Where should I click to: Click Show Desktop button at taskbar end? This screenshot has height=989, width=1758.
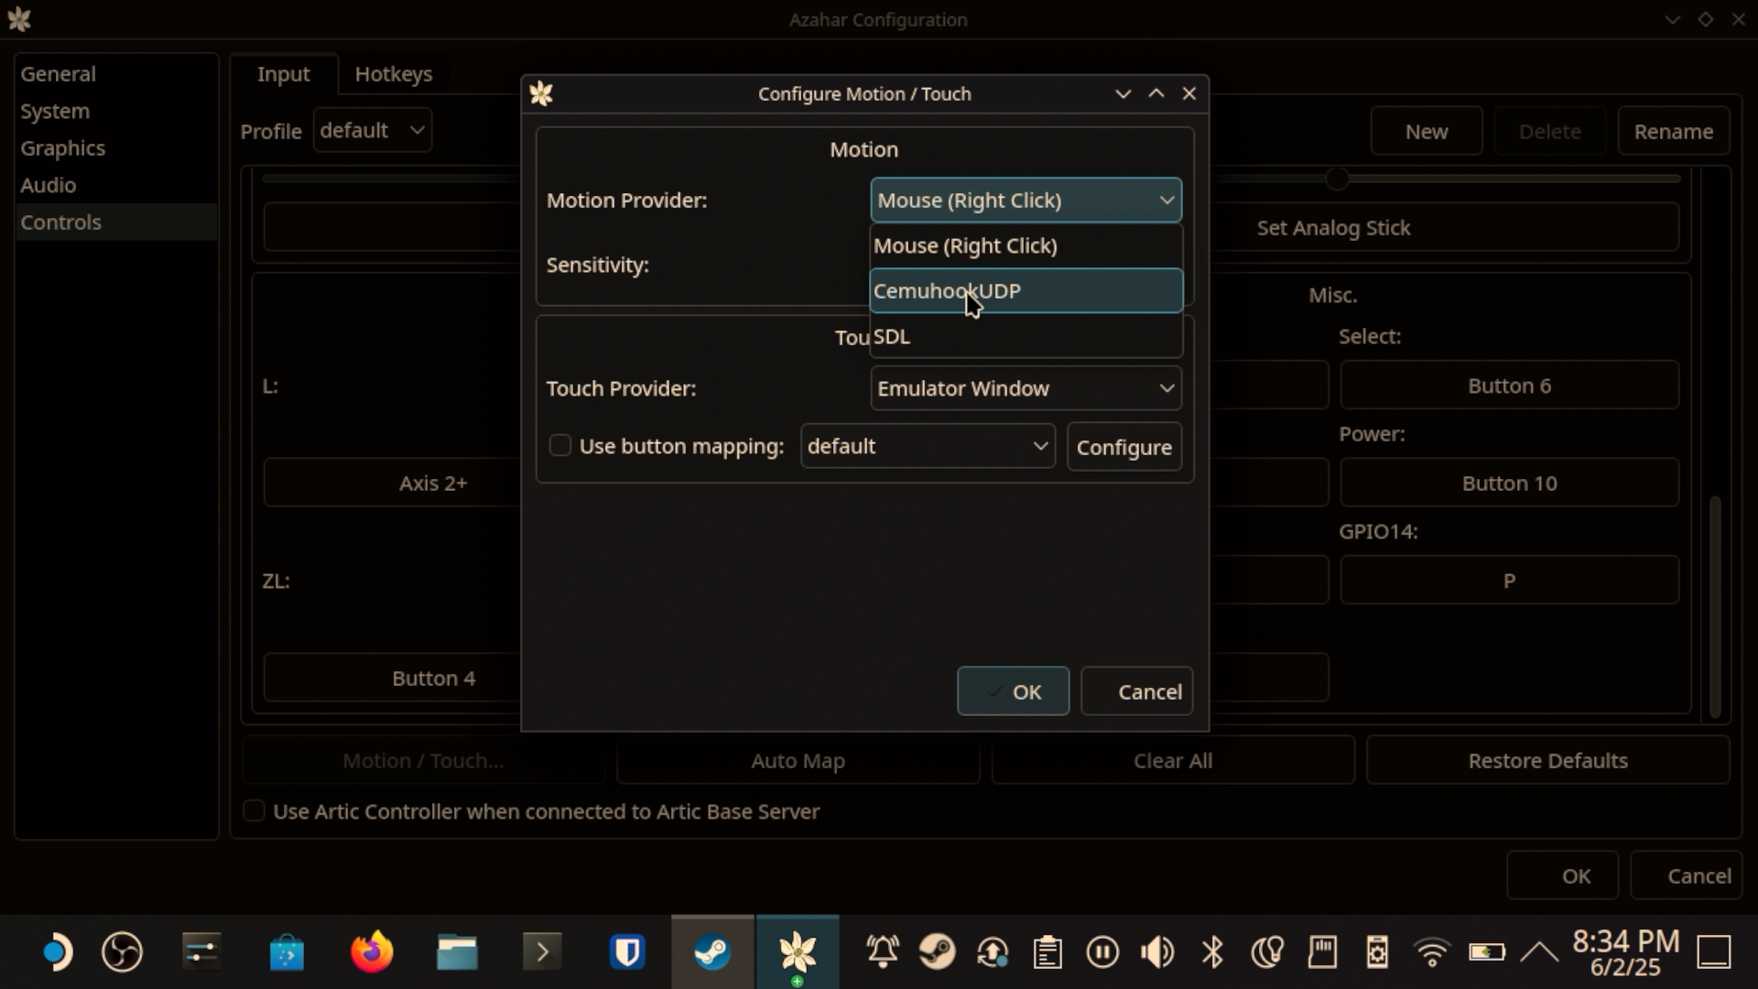(1714, 952)
